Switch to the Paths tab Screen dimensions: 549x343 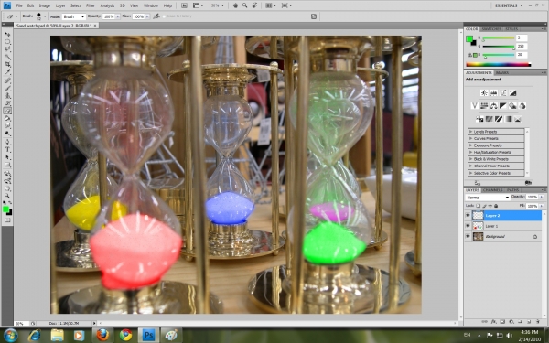coord(513,190)
